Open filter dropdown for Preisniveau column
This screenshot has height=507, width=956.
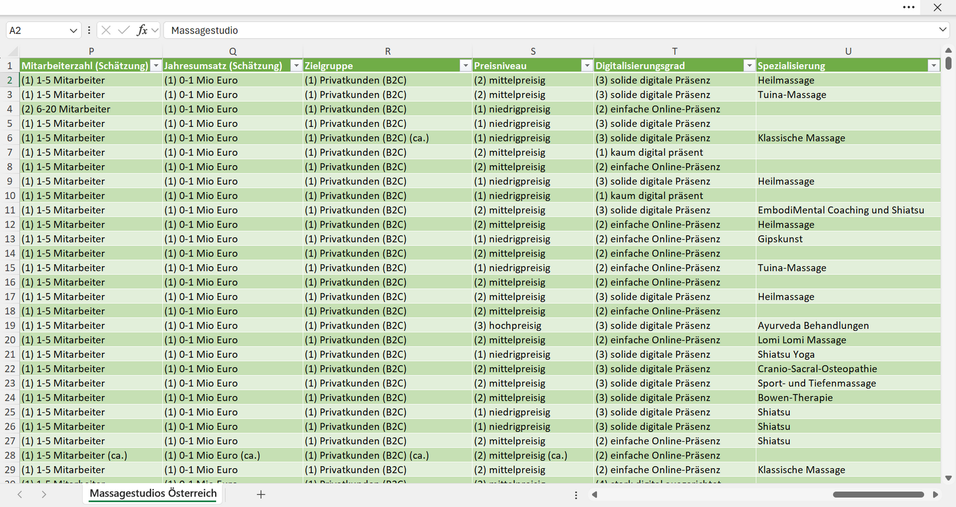coord(587,66)
